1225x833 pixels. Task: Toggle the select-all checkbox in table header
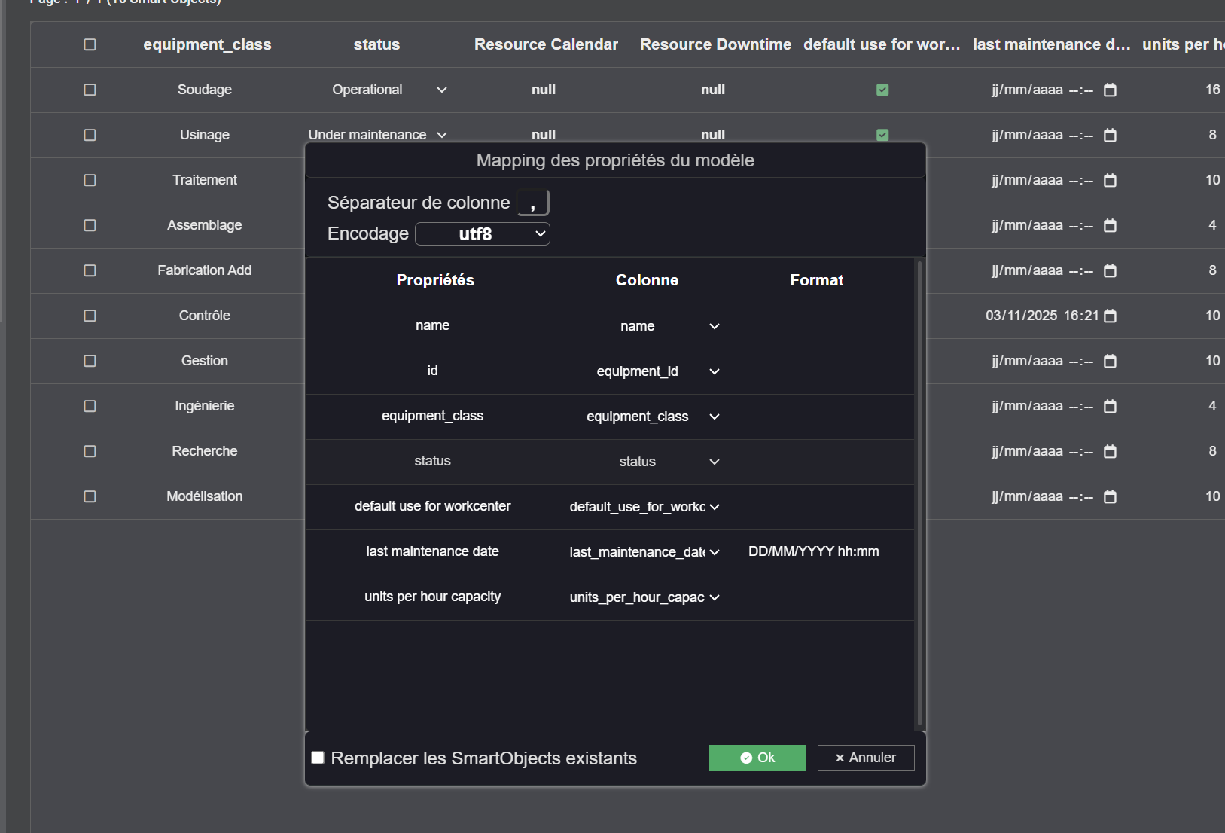tap(90, 44)
